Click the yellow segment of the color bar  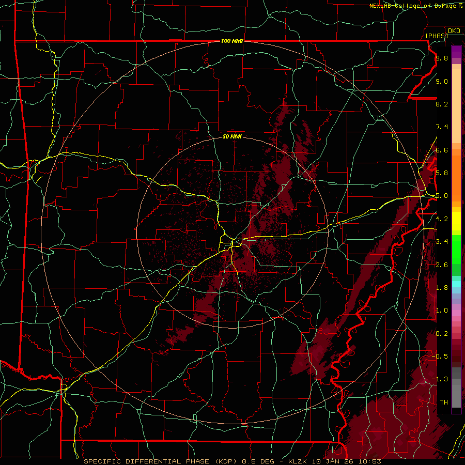click(x=456, y=221)
